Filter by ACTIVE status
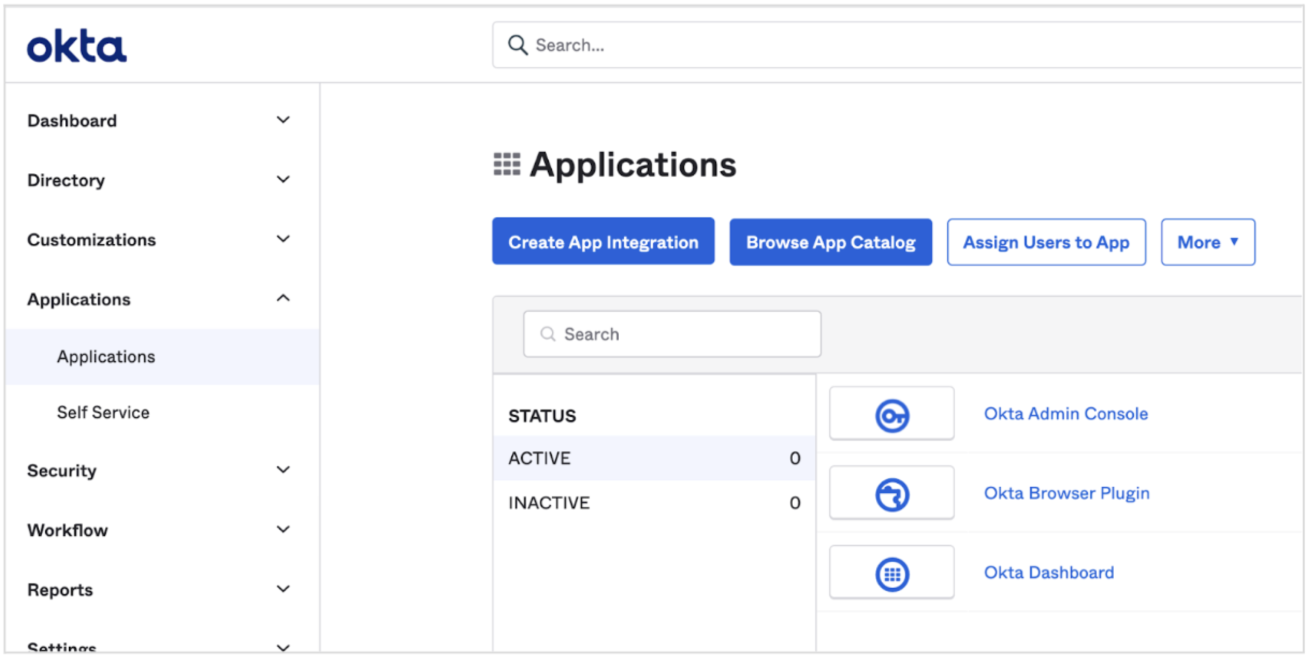 [x=654, y=458]
